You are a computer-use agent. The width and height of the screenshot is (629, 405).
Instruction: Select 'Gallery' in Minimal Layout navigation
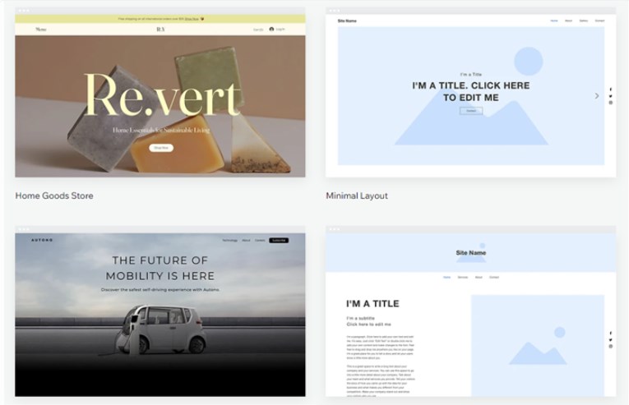[x=583, y=21]
